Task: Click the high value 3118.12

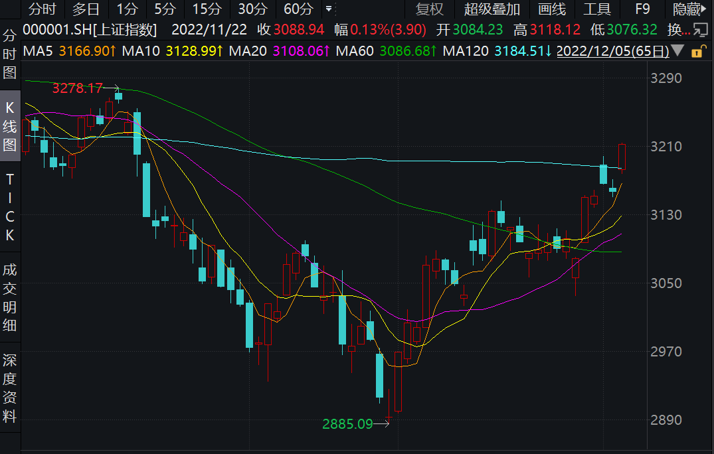Action: click(x=555, y=30)
